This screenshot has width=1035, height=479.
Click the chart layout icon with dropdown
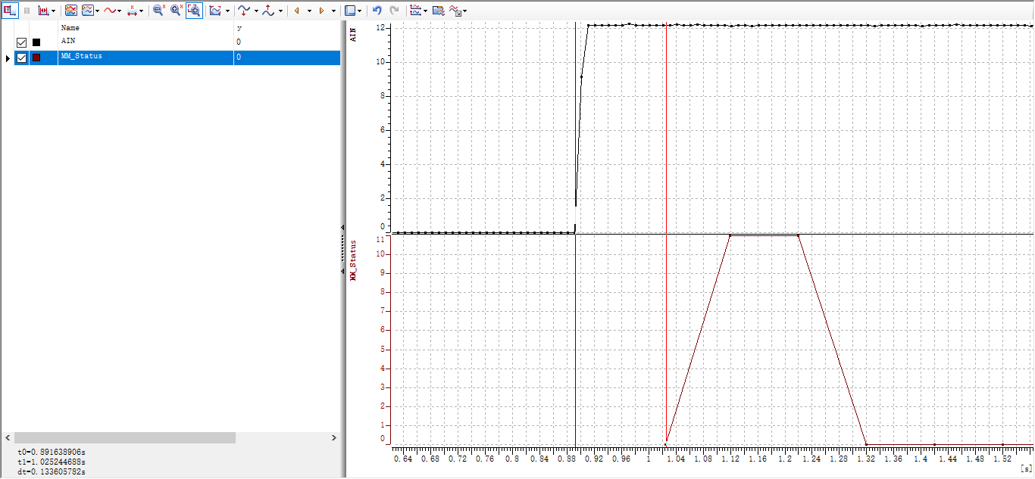click(x=87, y=11)
